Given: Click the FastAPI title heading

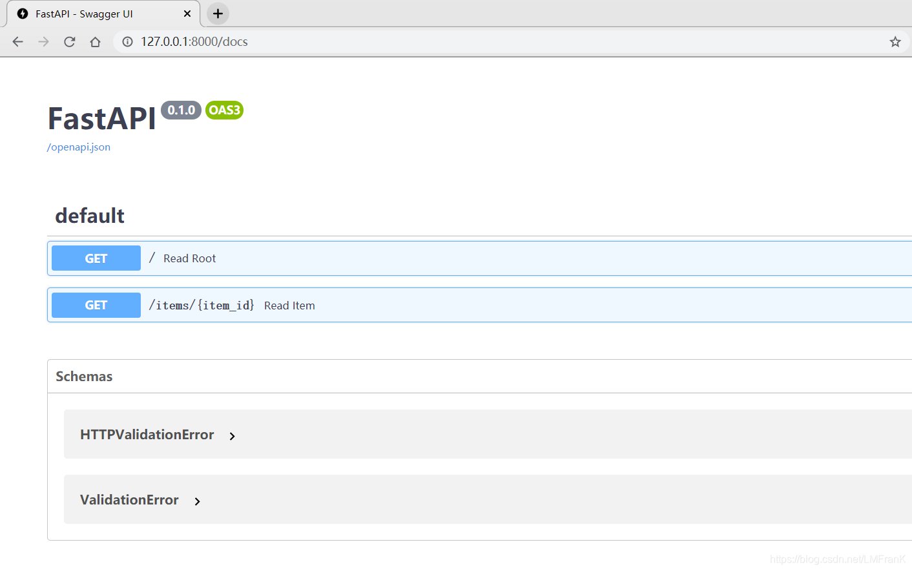Looking at the screenshot, I should click(x=102, y=119).
